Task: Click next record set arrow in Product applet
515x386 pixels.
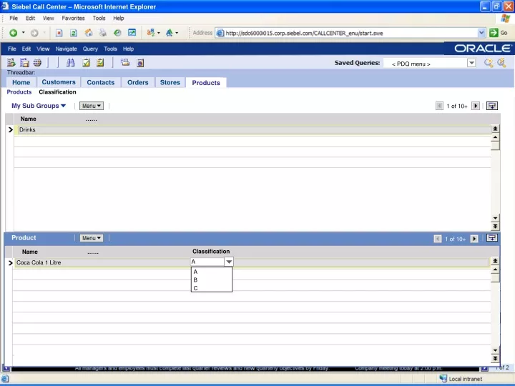Action: 474,239
